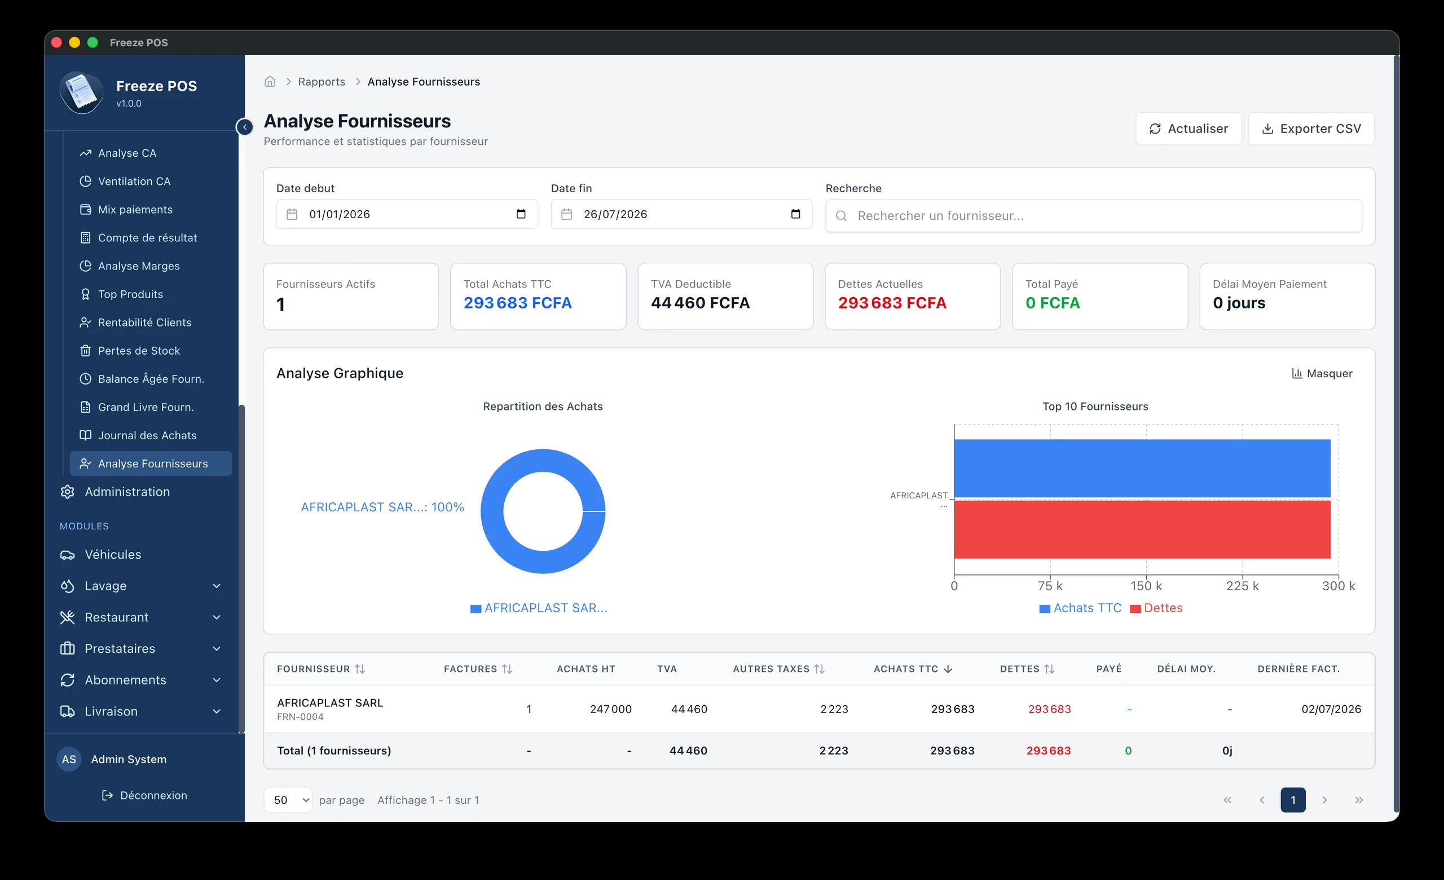Click the Actualiser button
This screenshot has width=1444, height=880.
[1188, 129]
